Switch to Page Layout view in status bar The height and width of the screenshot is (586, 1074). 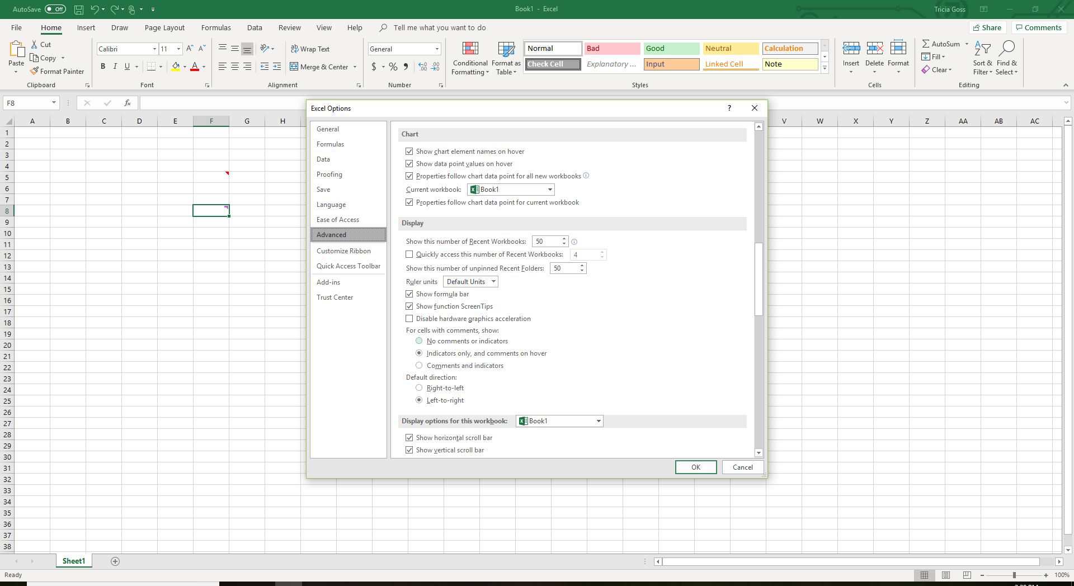[946, 575]
